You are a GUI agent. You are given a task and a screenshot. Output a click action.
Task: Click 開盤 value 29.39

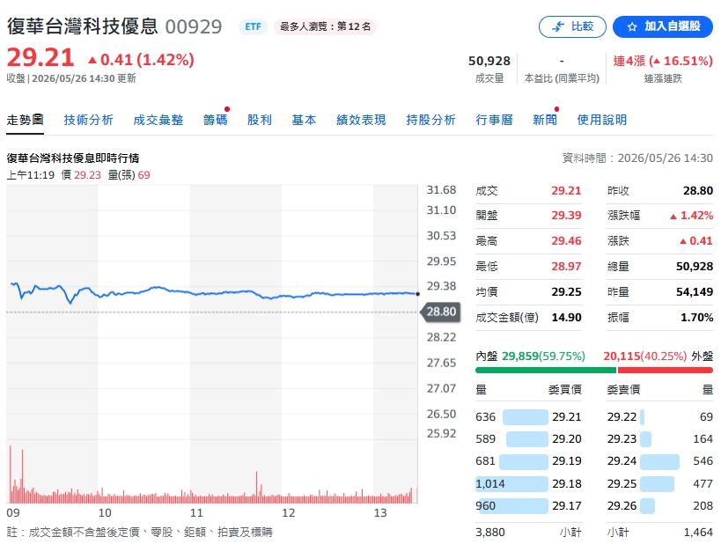tap(567, 216)
